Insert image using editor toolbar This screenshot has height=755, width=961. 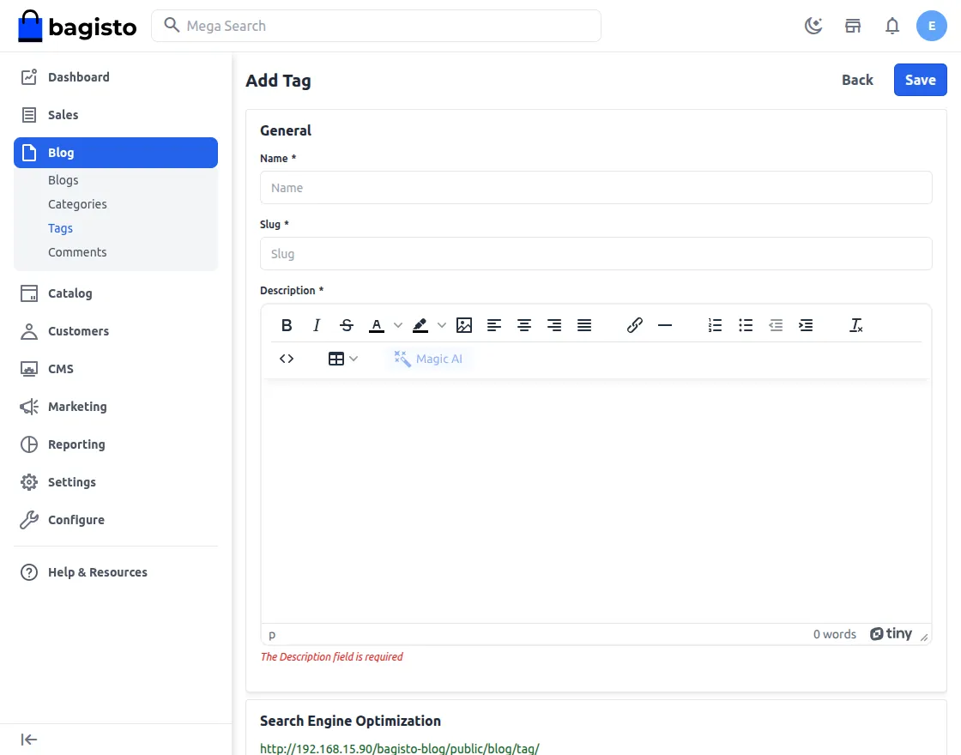pyautogui.click(x=464, y=325)
